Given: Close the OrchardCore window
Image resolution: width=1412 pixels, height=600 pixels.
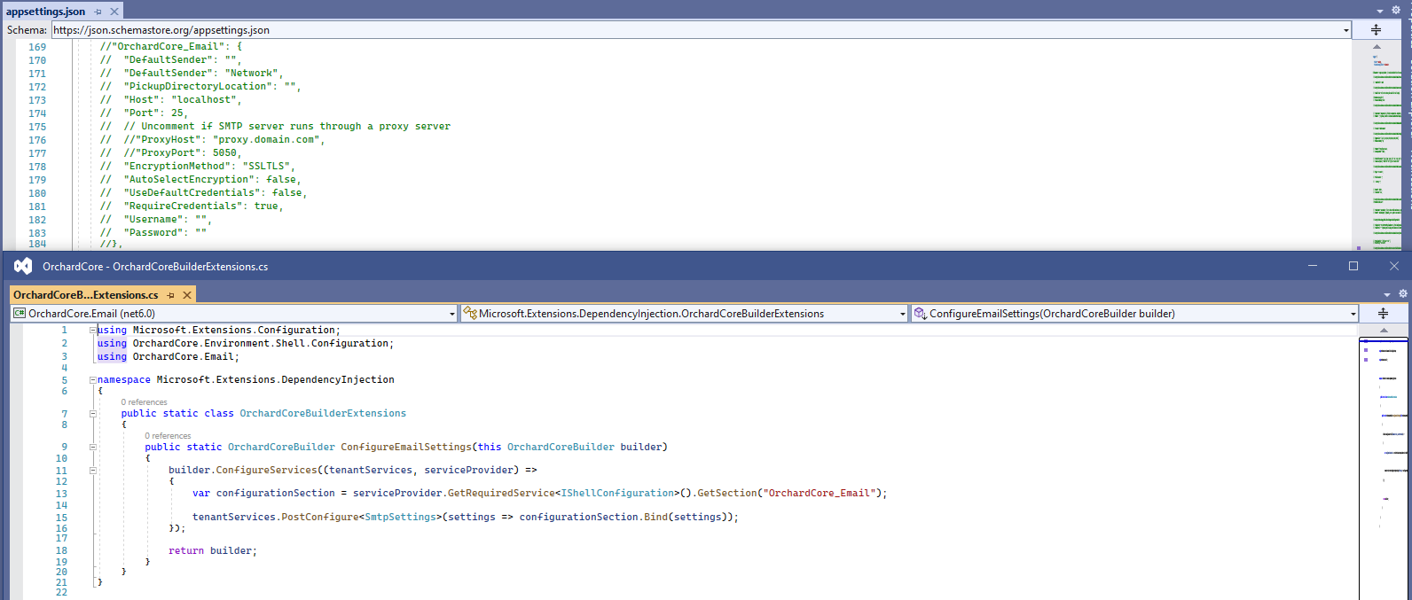Looking at the screenshot, I should 1394,266.
